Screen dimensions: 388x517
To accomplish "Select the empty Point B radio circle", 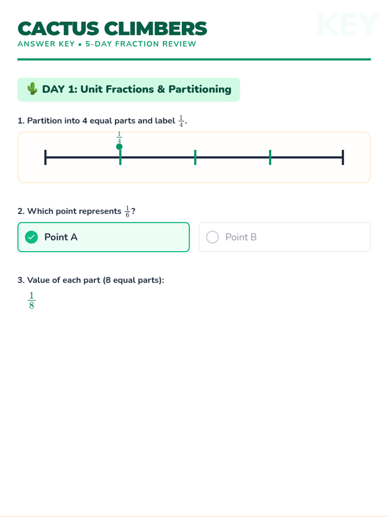I will (212, 237).
